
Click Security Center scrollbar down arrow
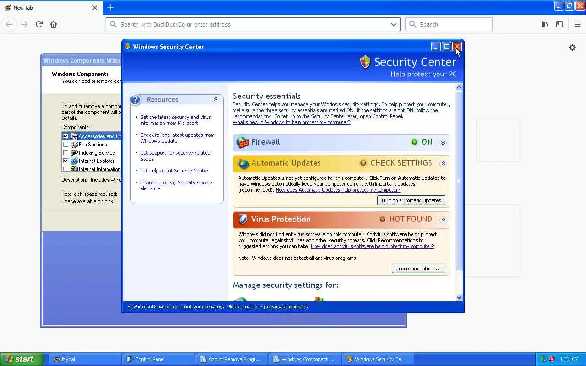459,298
